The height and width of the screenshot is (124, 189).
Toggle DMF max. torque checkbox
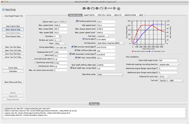[76, 58]
